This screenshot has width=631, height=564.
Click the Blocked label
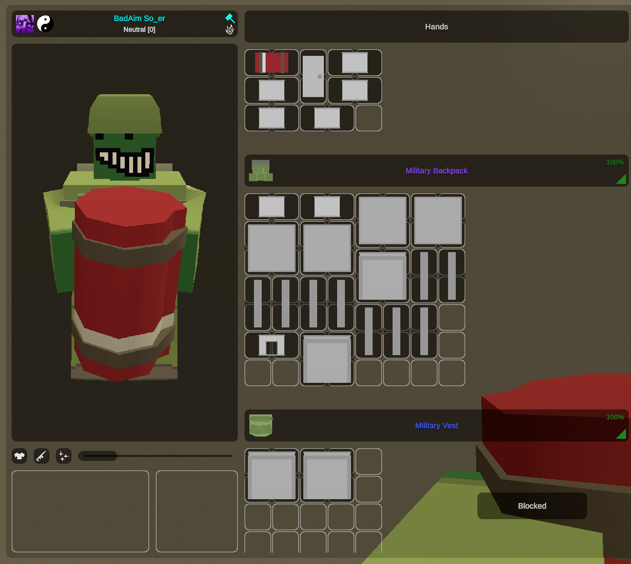pyautogui.click(x=532, y=506)
